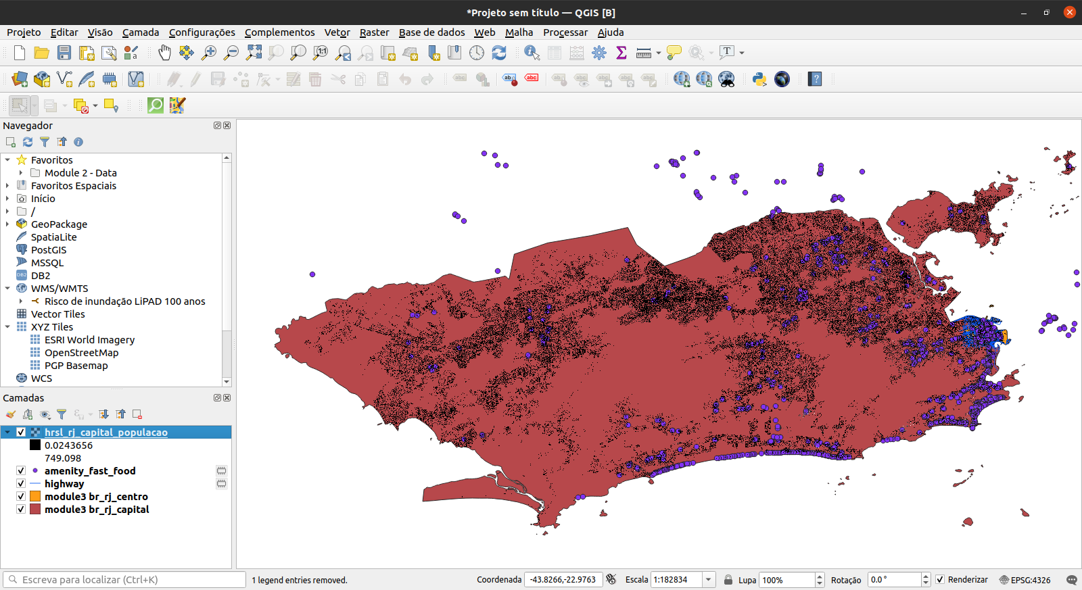Click the red br_rj_capital layer swatch
The height and width of the screenshot is (590, 1082).
[x=35, y=509]
